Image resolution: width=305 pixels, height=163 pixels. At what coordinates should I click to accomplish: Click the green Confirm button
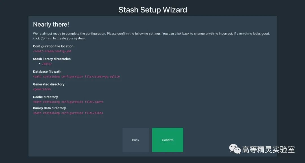tap(167, 140)
